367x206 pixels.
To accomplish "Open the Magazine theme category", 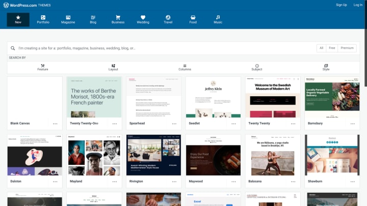I will (68, 20).
